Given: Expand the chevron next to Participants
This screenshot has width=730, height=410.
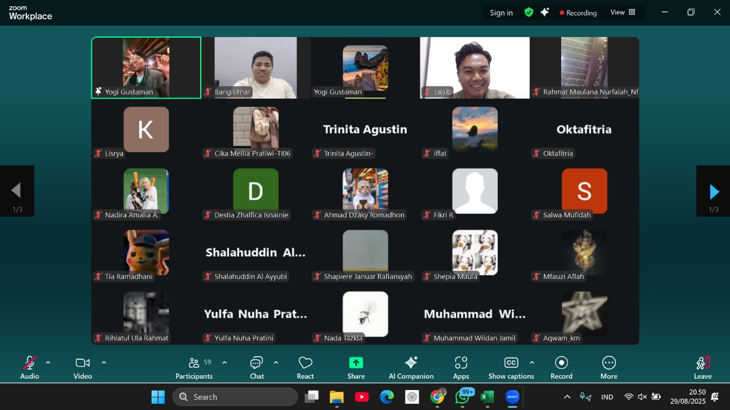Looking at the screenshot, I should [224, 363].
